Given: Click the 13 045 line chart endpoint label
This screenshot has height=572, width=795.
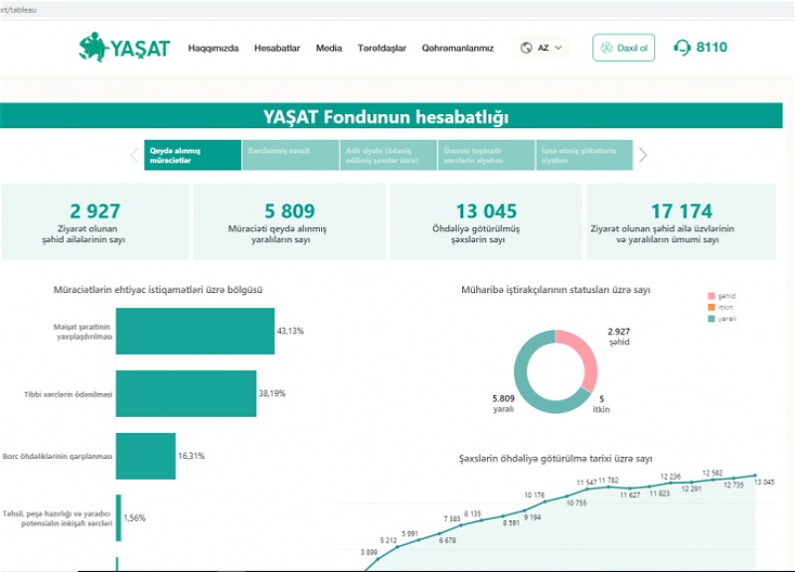Looking at the screenshot, I should (x=764, y=482).
